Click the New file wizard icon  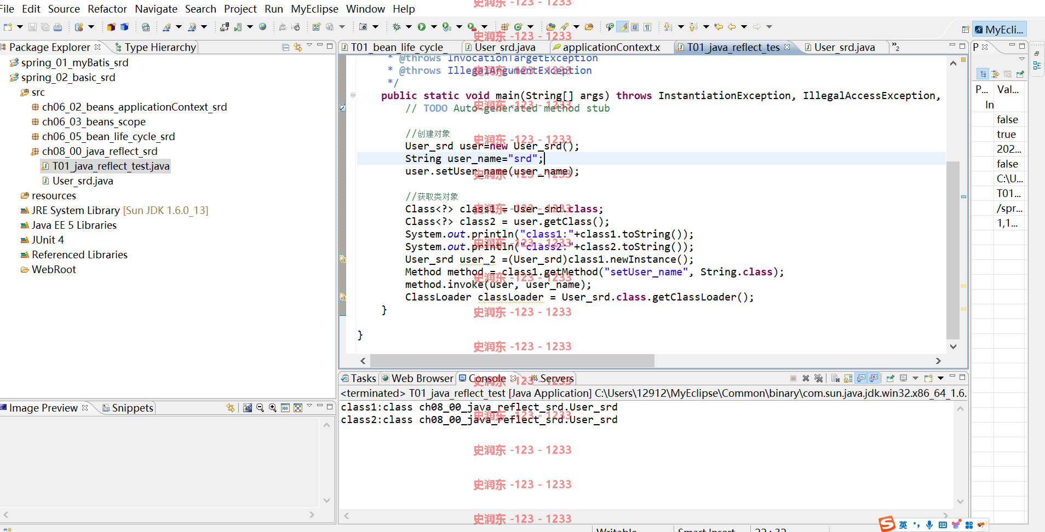pos(8,27)
